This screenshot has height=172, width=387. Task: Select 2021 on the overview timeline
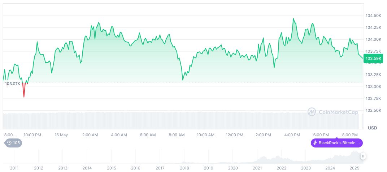[x=257, y=168]
